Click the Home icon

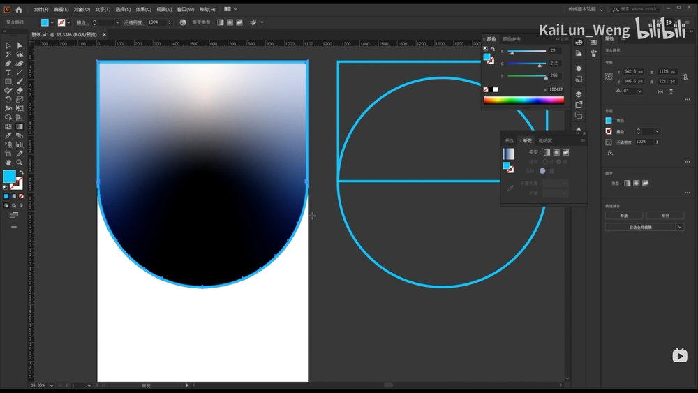coord(19,9)
